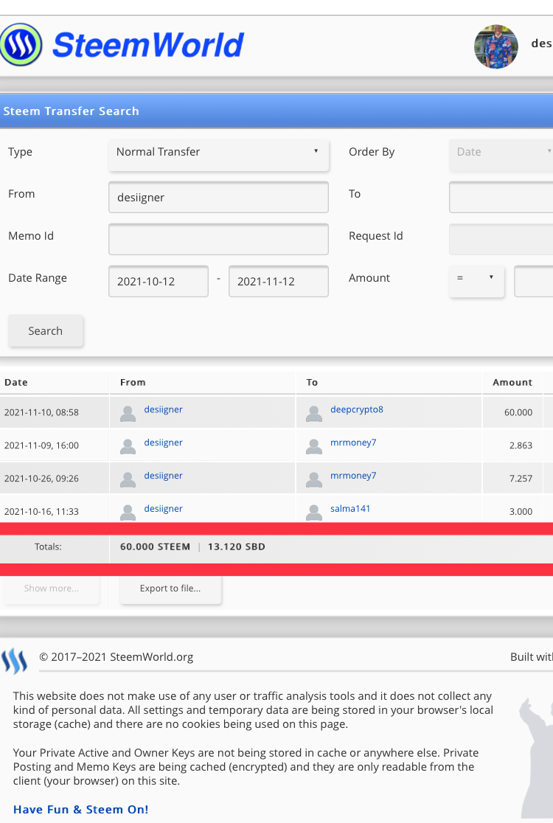Click mrmoney7 avatar icon in 2.863 row

pos(314,447)
